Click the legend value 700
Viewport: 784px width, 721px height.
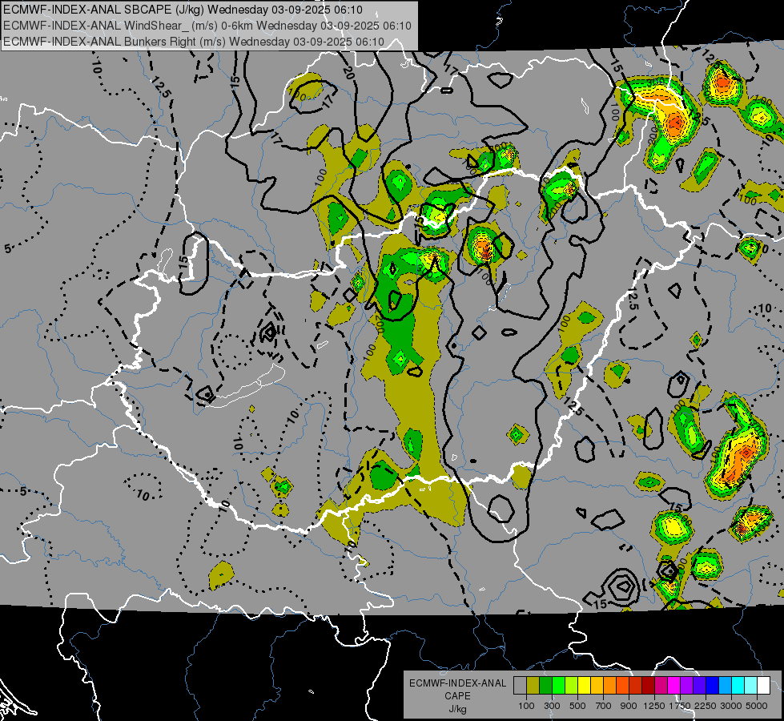click(604, 706)
